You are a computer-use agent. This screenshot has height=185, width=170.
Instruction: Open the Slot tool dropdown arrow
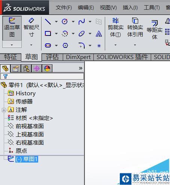coord(57,46)
